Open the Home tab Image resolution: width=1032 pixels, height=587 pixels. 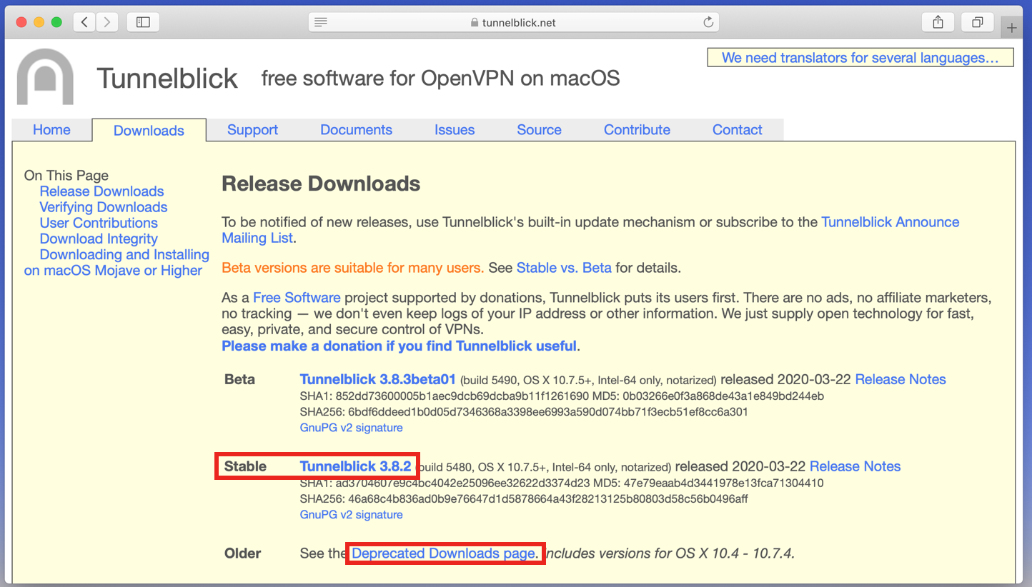point(51,129)
